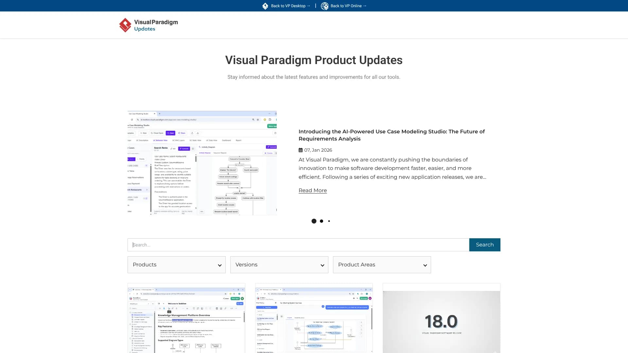
Task: Click the Visual Paradigm Updates logo
Action: tap(148, 25)
